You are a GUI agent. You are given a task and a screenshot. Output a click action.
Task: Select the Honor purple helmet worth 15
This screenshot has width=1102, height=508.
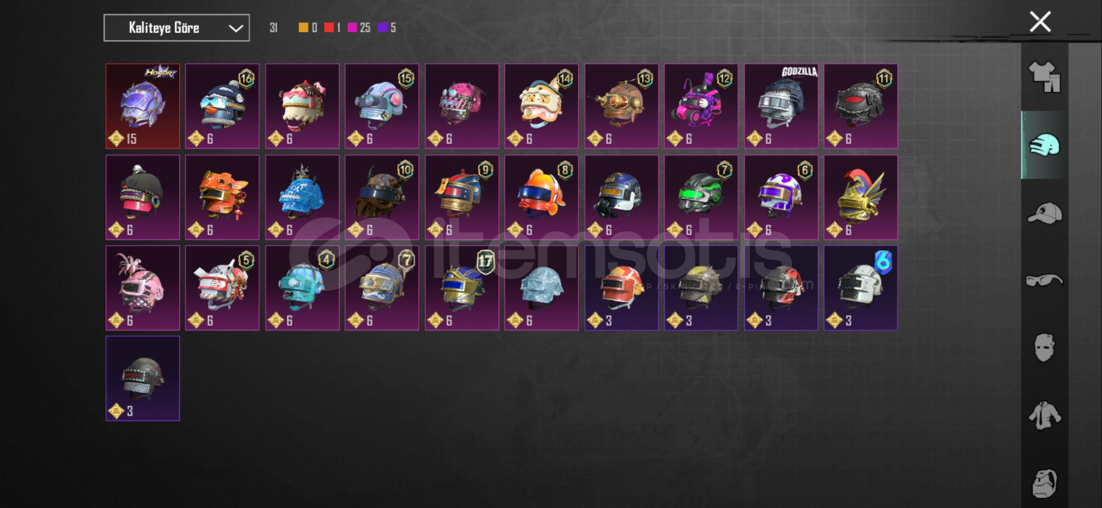pos(143,106)
